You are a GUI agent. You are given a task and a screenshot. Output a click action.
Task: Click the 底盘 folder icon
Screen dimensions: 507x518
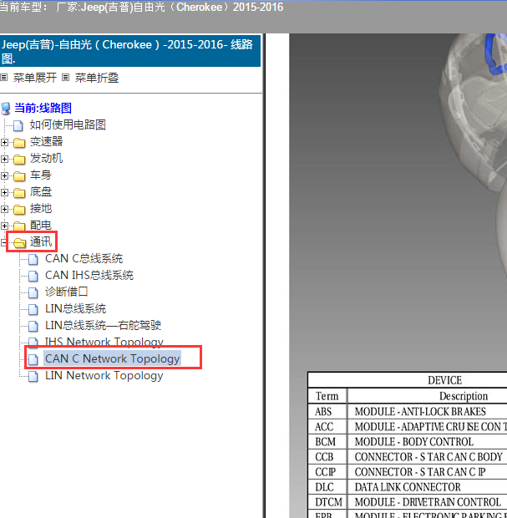click(19, 193)
